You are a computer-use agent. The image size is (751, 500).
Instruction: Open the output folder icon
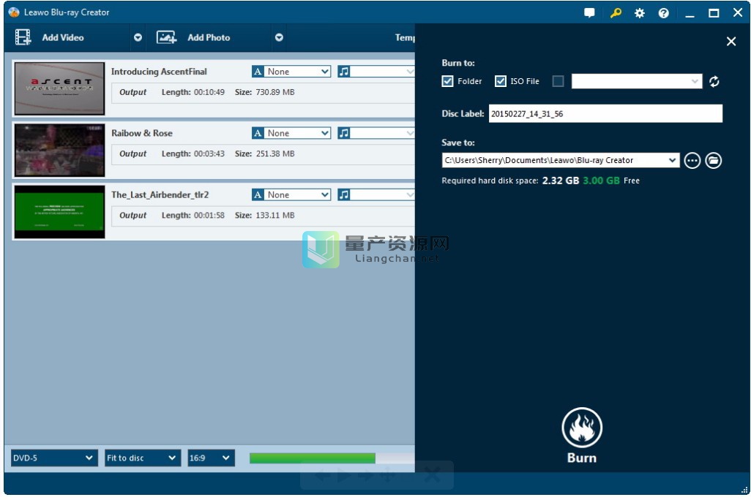[x=713, y=160]
